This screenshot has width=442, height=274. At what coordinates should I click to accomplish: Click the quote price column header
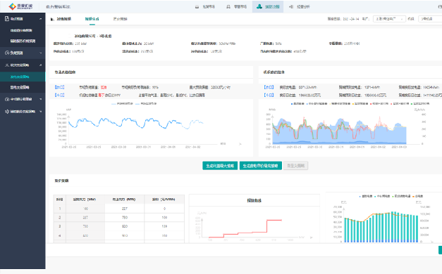(x=164, y=200)
